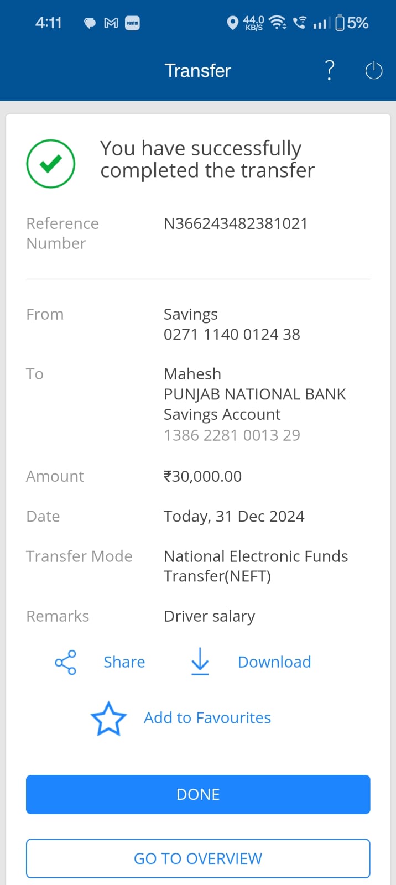The image size is (396, 885).
Task: Tap the download arrow icon
Action: tap(200, 662)
